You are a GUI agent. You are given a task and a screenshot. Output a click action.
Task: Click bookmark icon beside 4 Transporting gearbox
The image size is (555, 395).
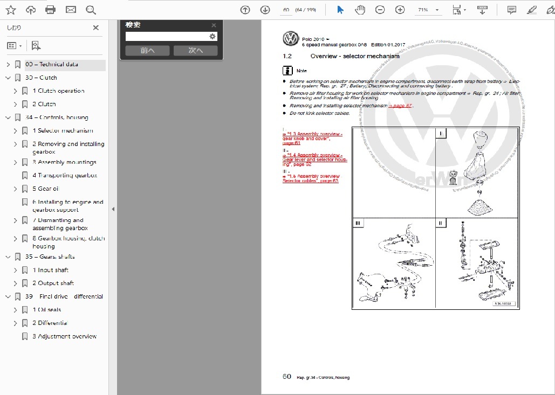pos(25,175)
